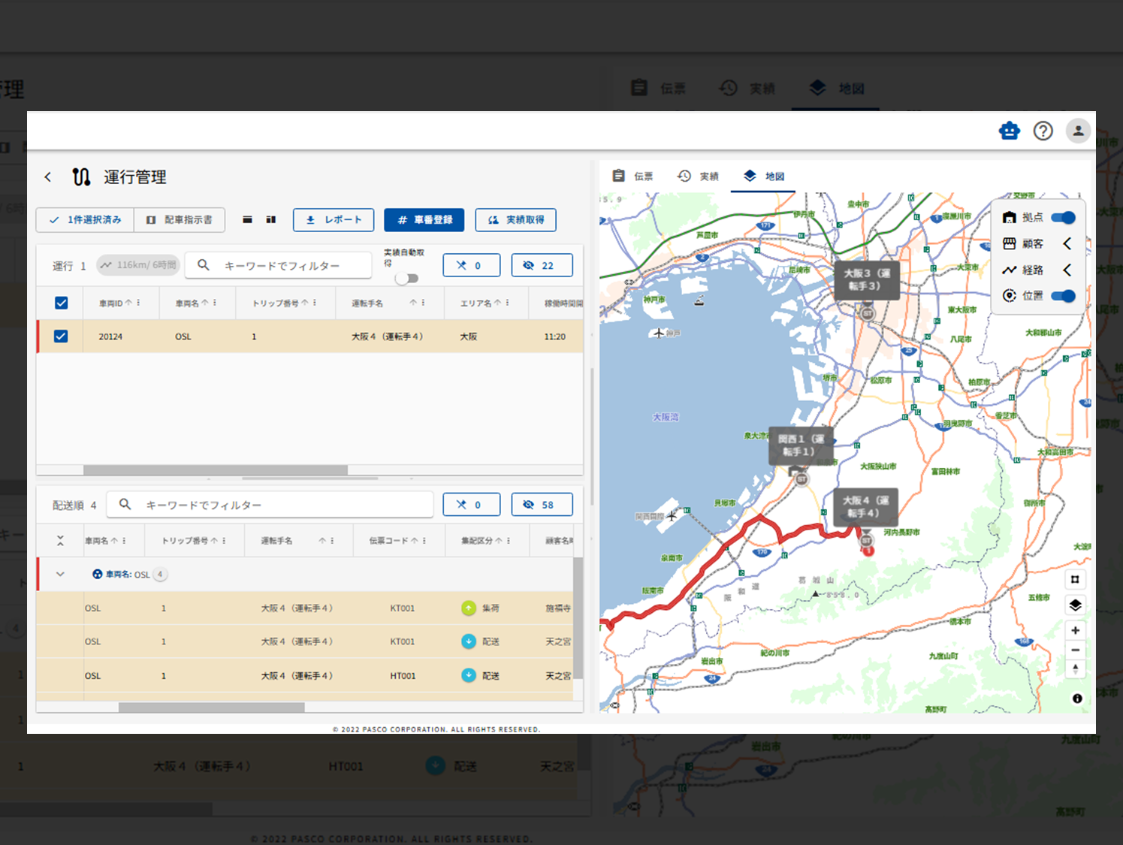Image resolution: width=1123 pixels, height=845 pixels.
Task: Click the 大阪4 (運転手4) map marker label
Action: [866, 507]
